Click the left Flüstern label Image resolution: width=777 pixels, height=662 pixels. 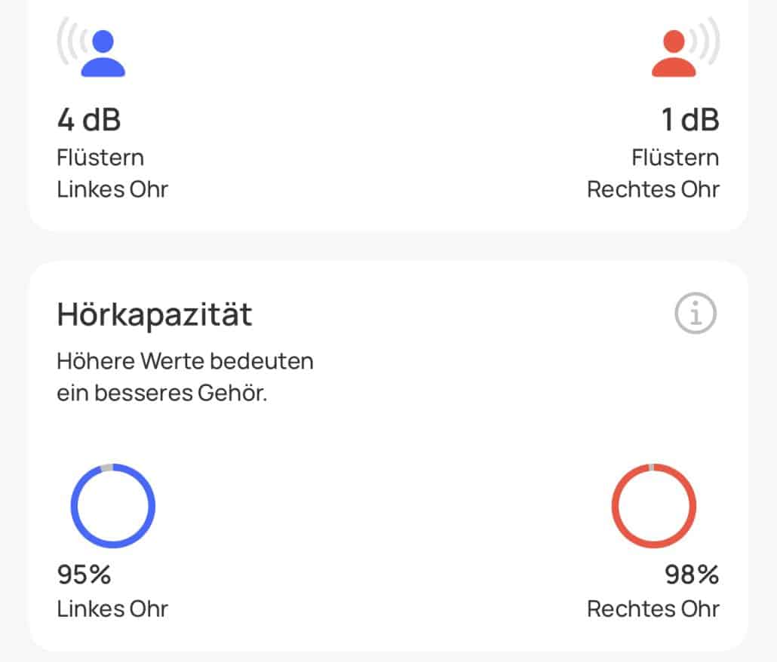point(100,158)
